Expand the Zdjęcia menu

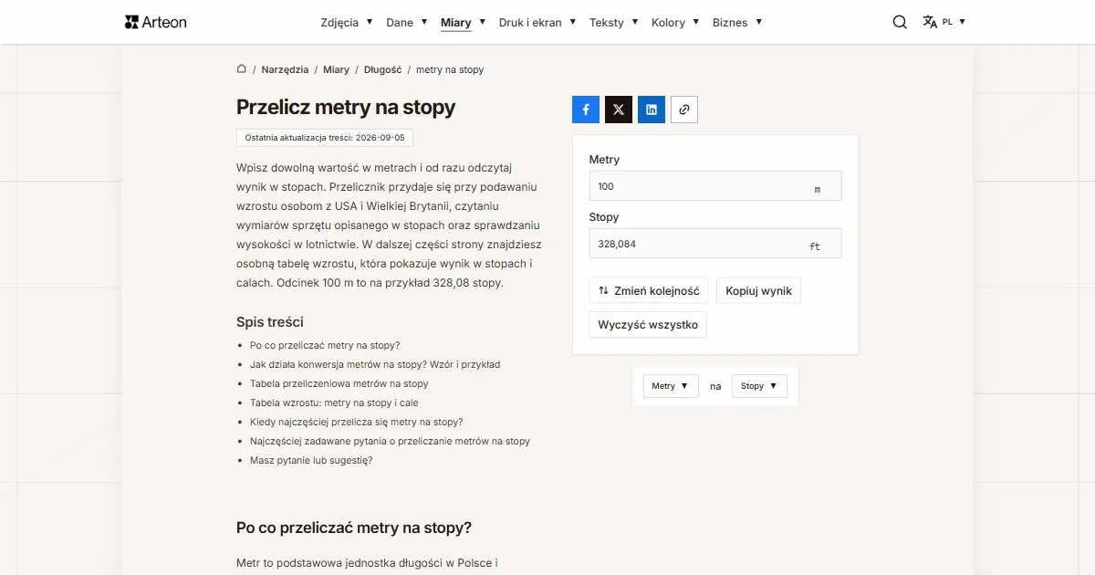[x=347, y=22]
